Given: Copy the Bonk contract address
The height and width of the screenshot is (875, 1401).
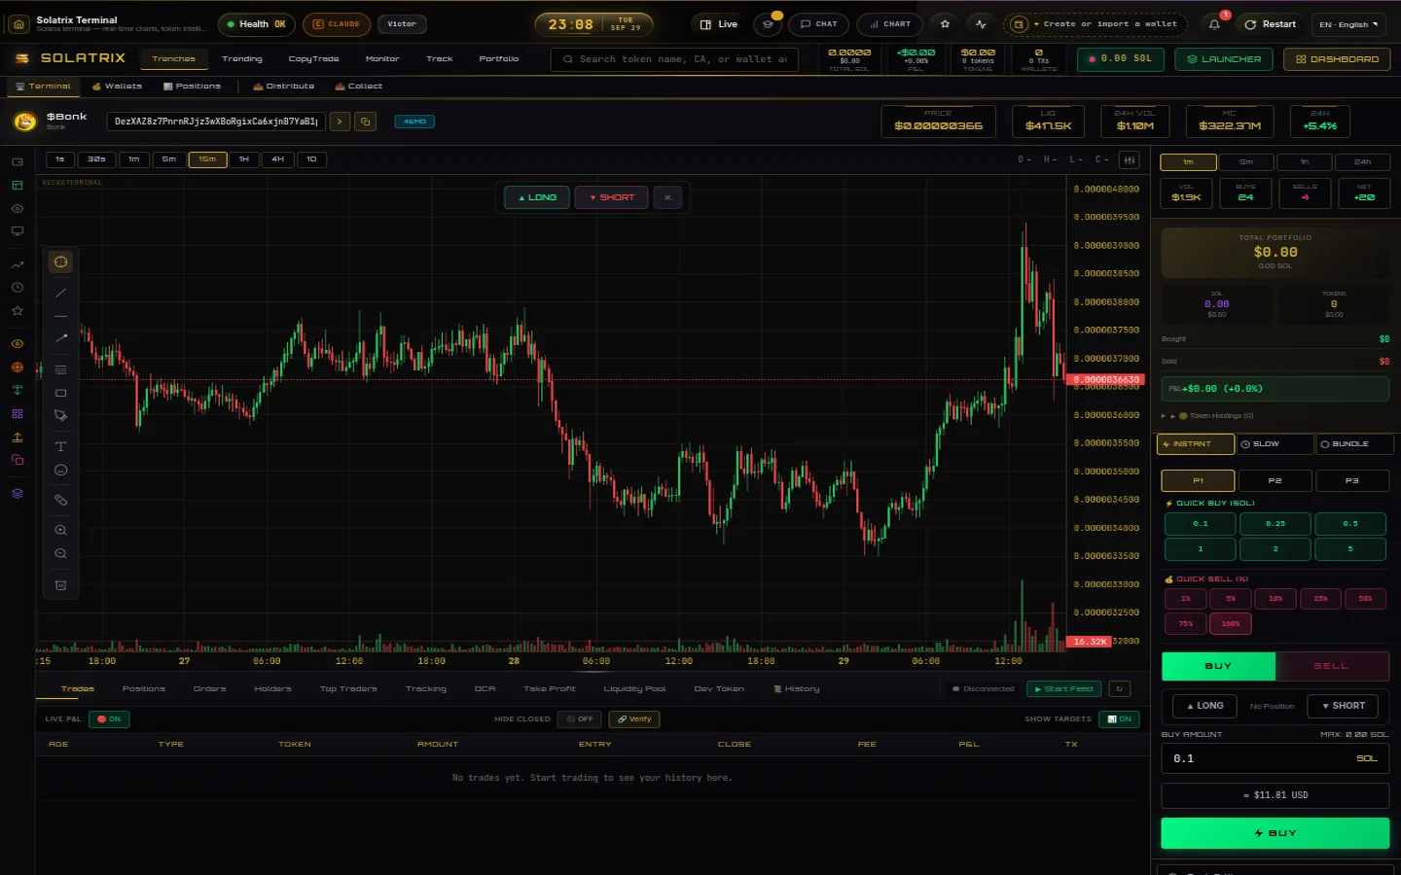Looking at the screenshot, I should point(365,122).
